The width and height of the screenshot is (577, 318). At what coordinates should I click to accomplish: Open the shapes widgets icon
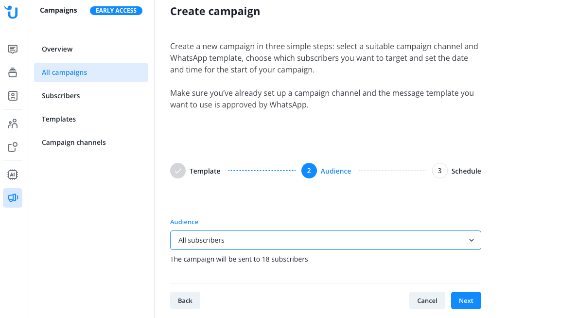point(13,147)
